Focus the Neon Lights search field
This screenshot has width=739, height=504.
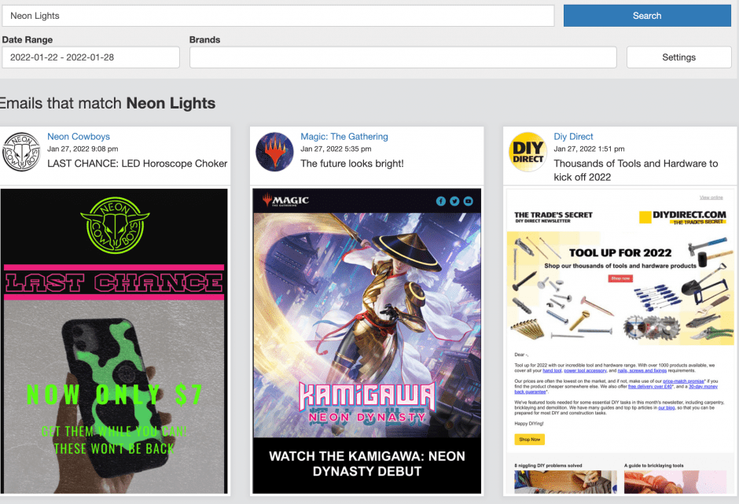pos(278,16)
